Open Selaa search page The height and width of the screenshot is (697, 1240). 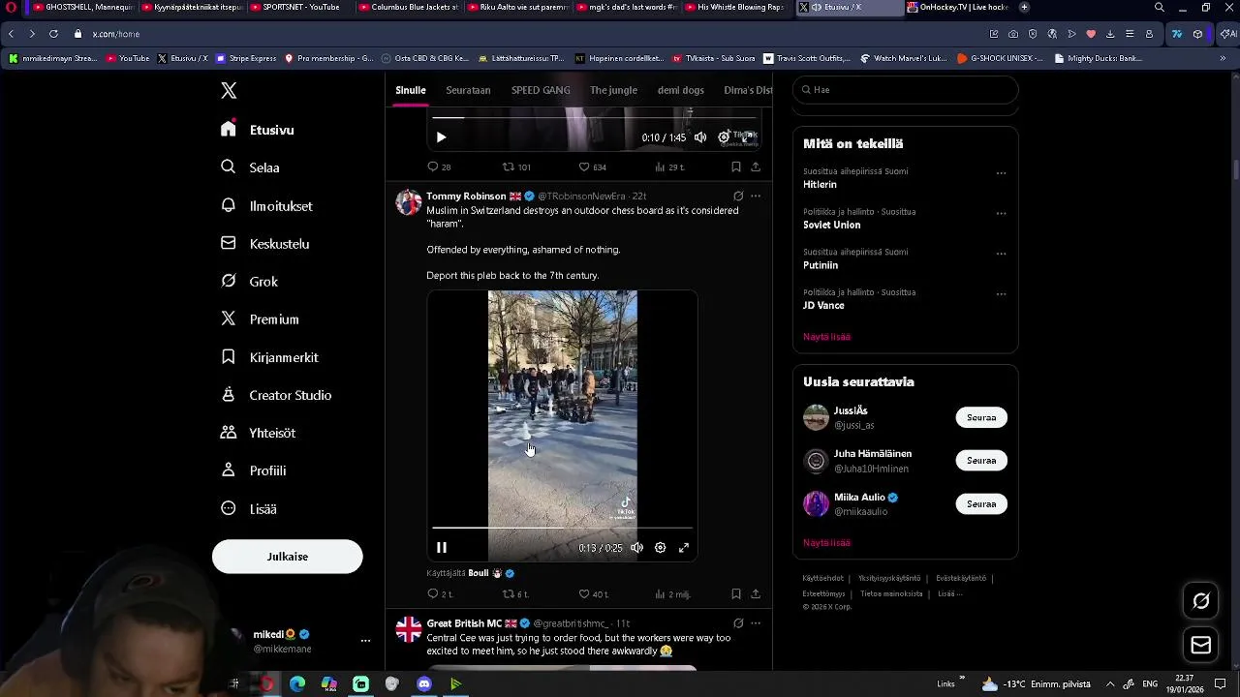coord(251,167)
